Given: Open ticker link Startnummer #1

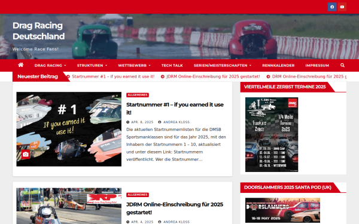Looking at the screenshot, I should tap(113, 76).
